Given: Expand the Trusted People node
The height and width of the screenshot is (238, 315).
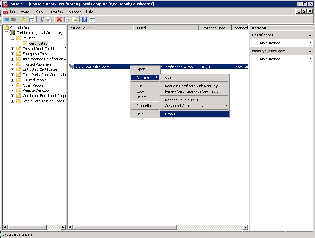Looking at the screenshot, I should [x=13, y=80].
